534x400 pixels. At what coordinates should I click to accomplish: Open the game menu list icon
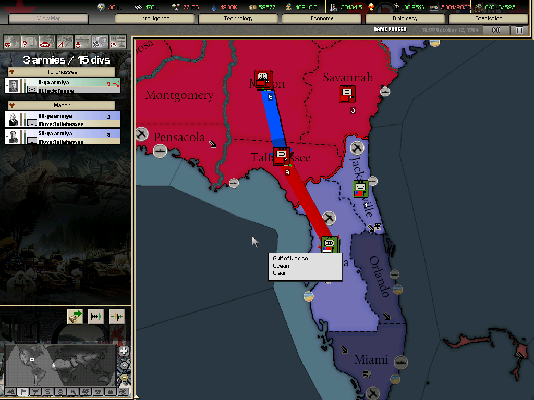[x=519, y=30]
